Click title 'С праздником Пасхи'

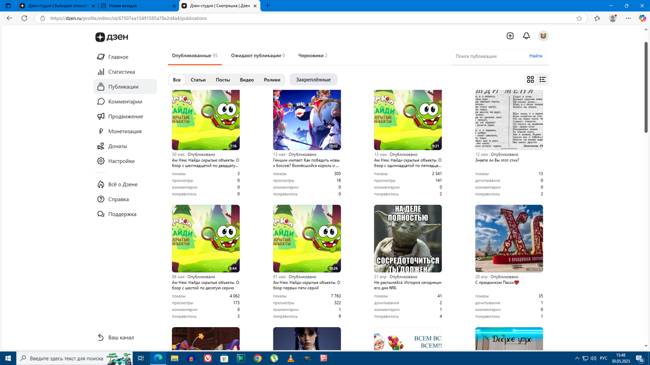pos(497,282)
